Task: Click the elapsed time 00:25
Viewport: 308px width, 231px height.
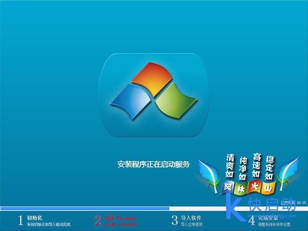Action: click(x=301, y=203)
